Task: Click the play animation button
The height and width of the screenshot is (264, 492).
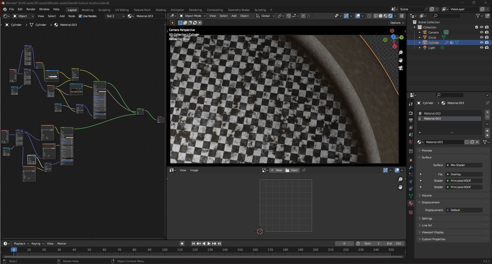Action: (x=209, y=244)
